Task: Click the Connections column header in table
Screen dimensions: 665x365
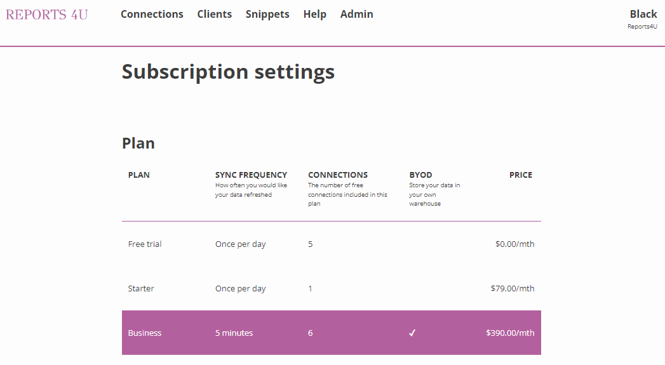Action: point(338,175)
